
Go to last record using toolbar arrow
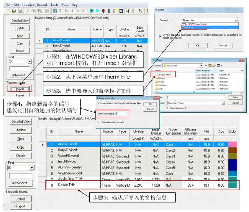point(83,11)
